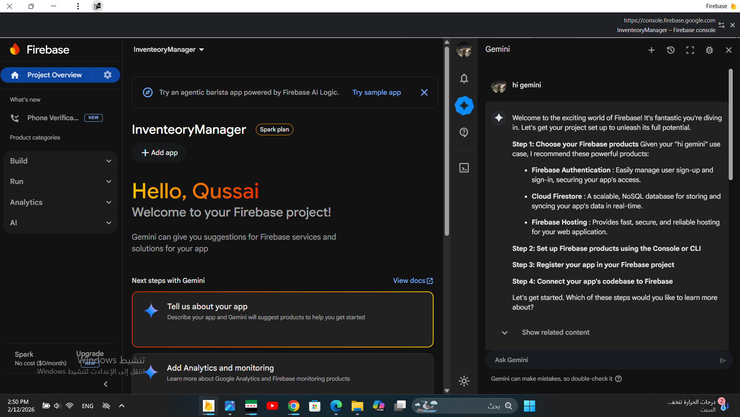Open Gemini chat history
Image resolution: width=740 pixels, height=417 pixels.
pos(670,50)
